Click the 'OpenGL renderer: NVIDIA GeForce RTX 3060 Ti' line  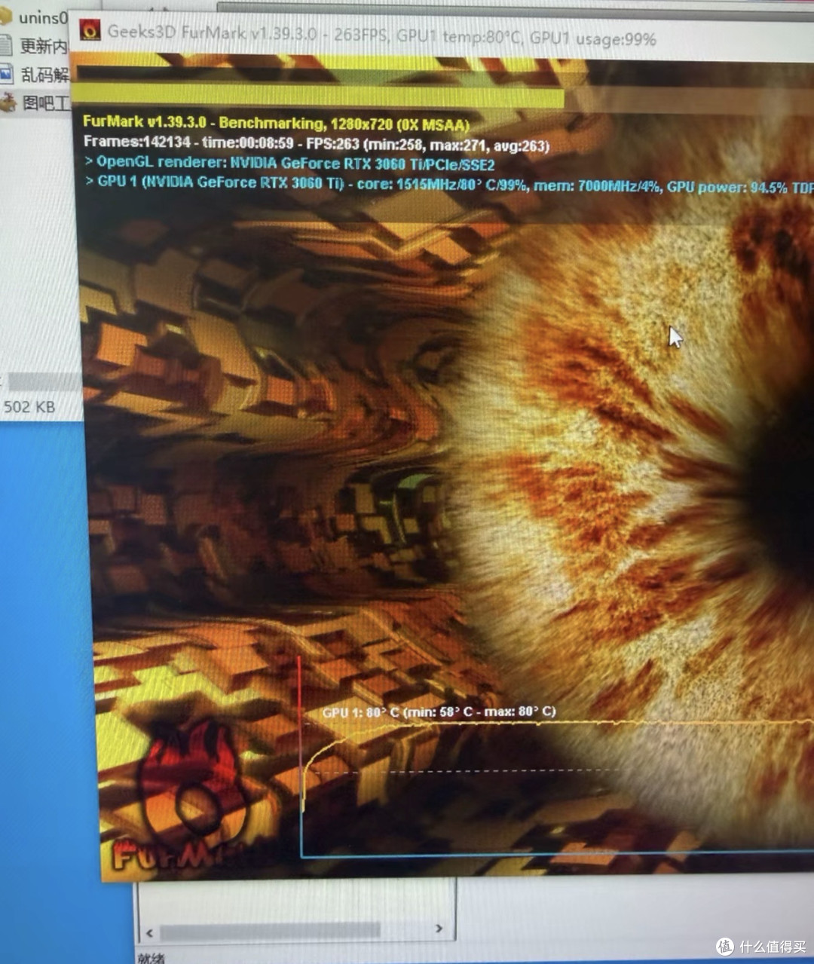[x=290, y=163]
